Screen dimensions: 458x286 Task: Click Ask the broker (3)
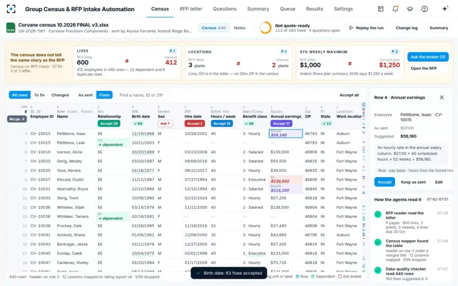coord(428,57)
